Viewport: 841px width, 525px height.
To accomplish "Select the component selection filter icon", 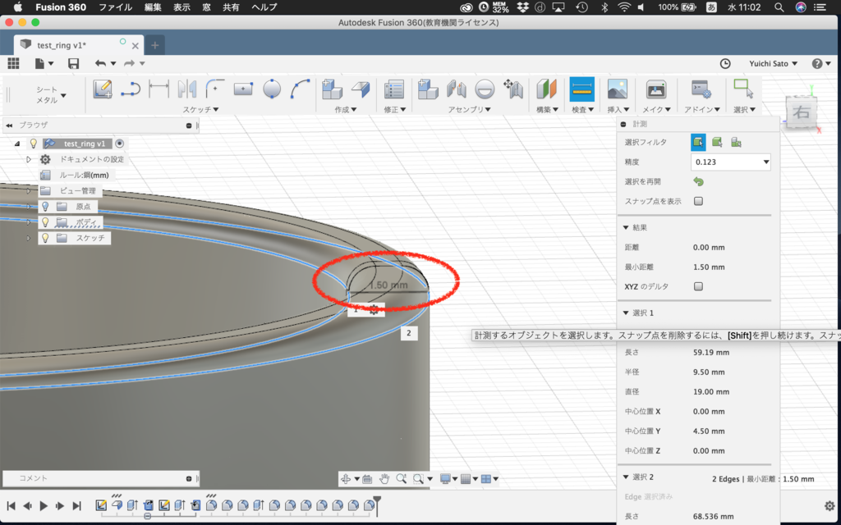I will (x=736, y=142).
